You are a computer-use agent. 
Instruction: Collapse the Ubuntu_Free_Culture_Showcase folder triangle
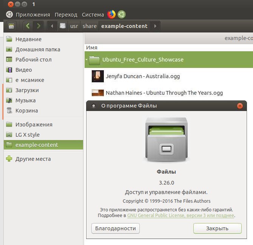(x=86, y=60)
